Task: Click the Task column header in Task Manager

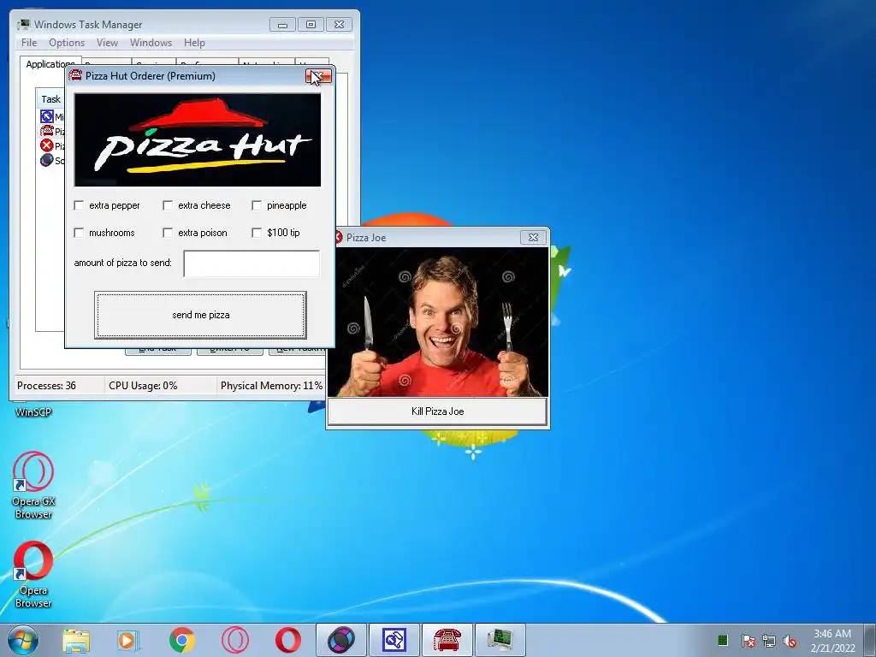Action: (50, 99)
